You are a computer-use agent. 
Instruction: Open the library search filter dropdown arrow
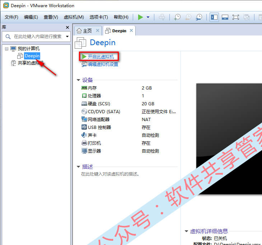[67, 37]
